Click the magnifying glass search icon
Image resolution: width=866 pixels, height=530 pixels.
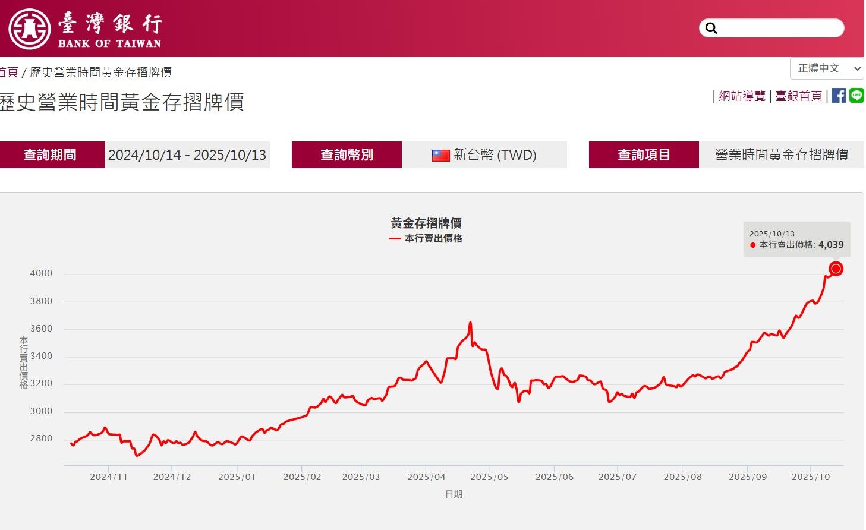pyautogui.click(x=711, y=28)
